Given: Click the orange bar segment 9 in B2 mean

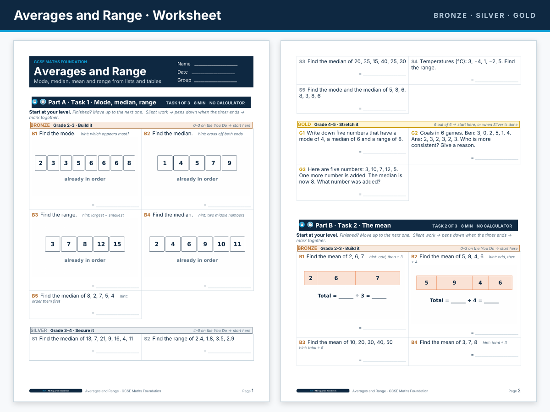Looking at the screenshot, I should coord(454,282).
